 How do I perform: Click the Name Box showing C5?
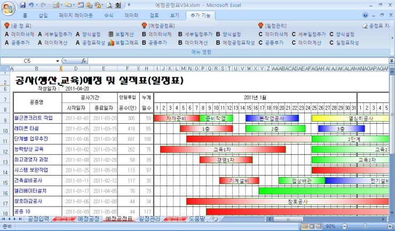click(x=27, y=61)
